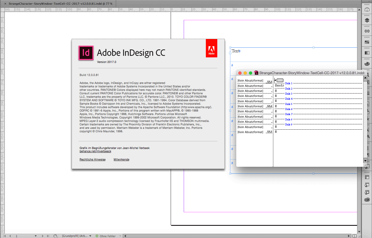
Task: Select the StrangeCharacter document tab
Action: pos(60,4)
